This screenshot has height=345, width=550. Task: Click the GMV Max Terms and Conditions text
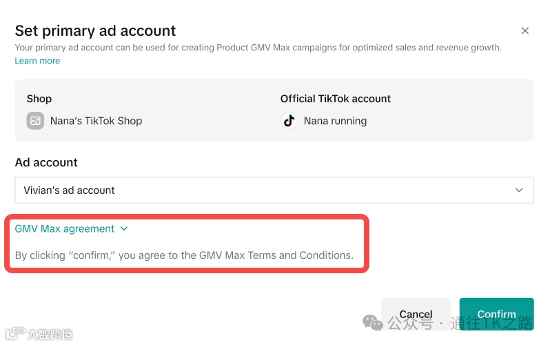(276, 255)
